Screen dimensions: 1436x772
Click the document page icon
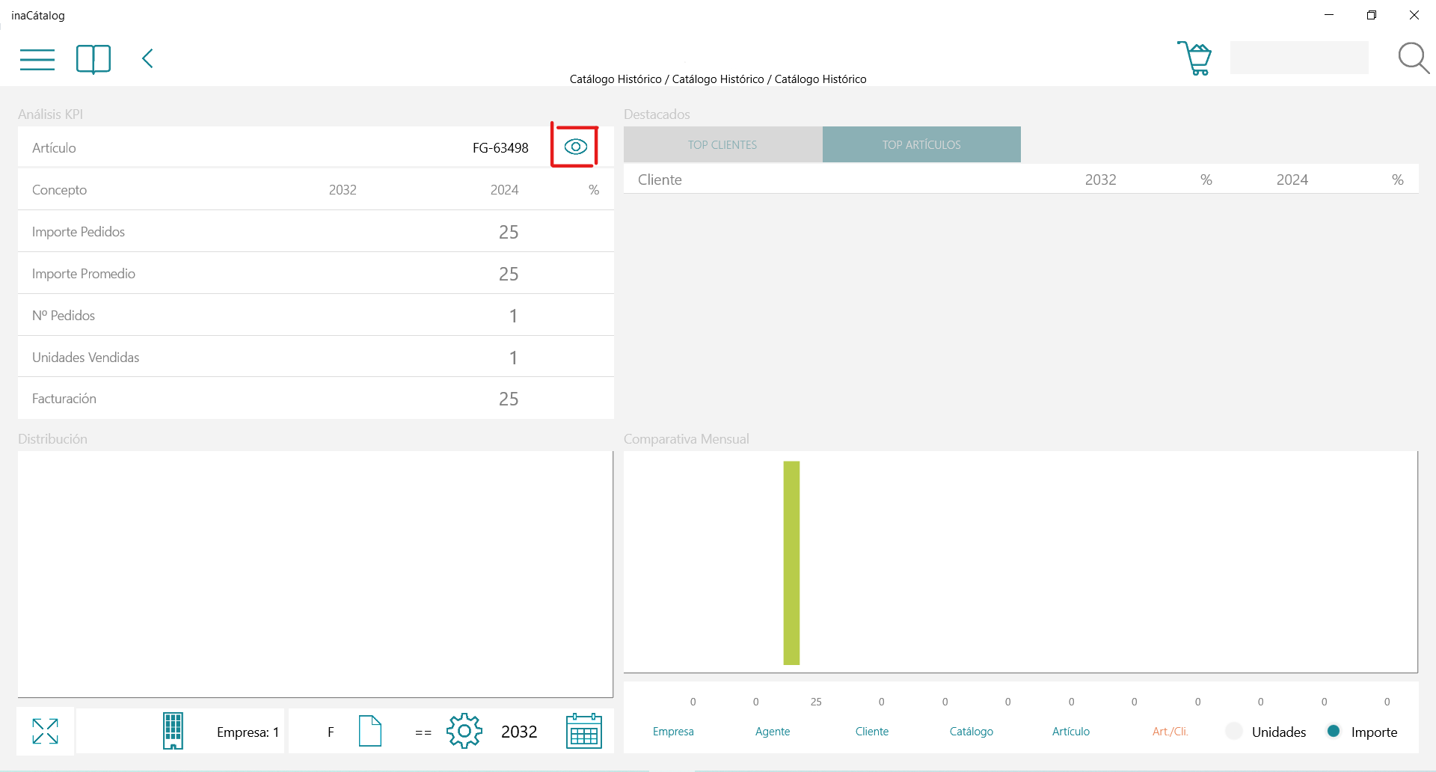[370, 731]
